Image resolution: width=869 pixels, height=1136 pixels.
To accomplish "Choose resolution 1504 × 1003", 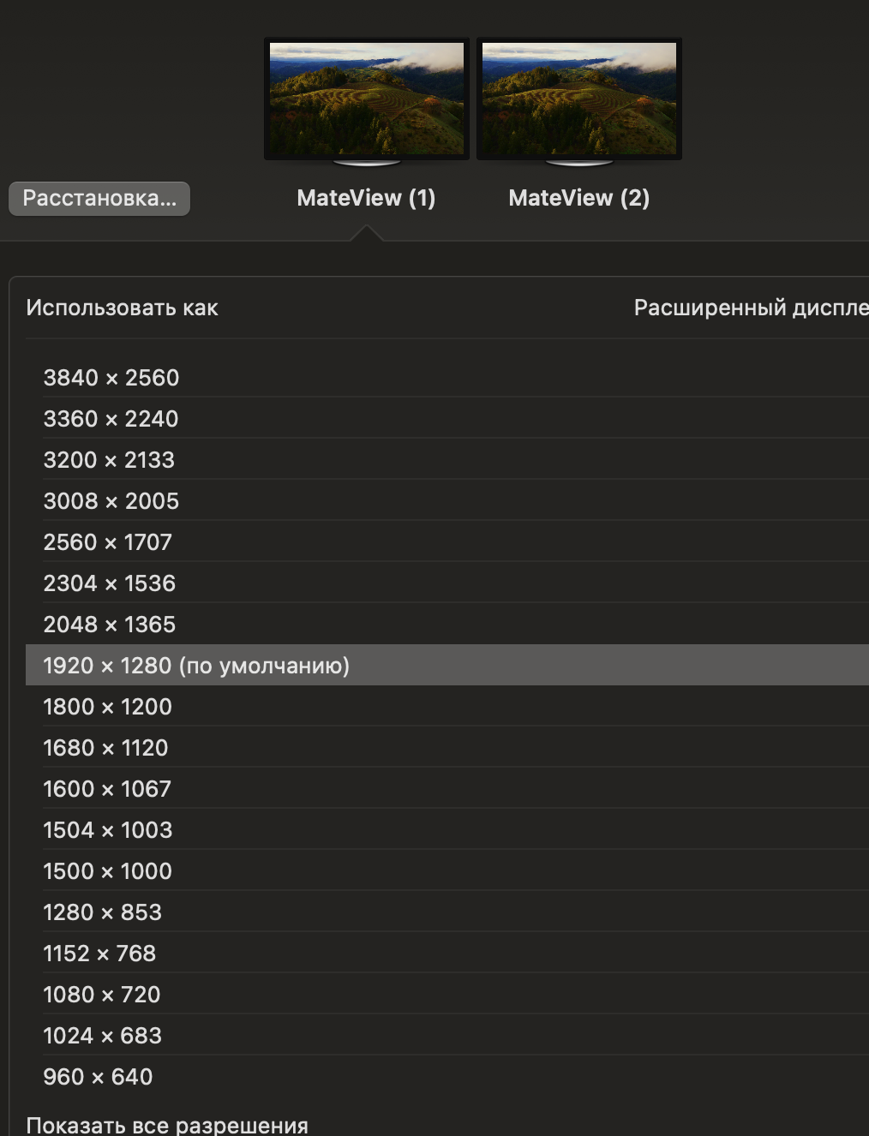I will tap(447, 829).
